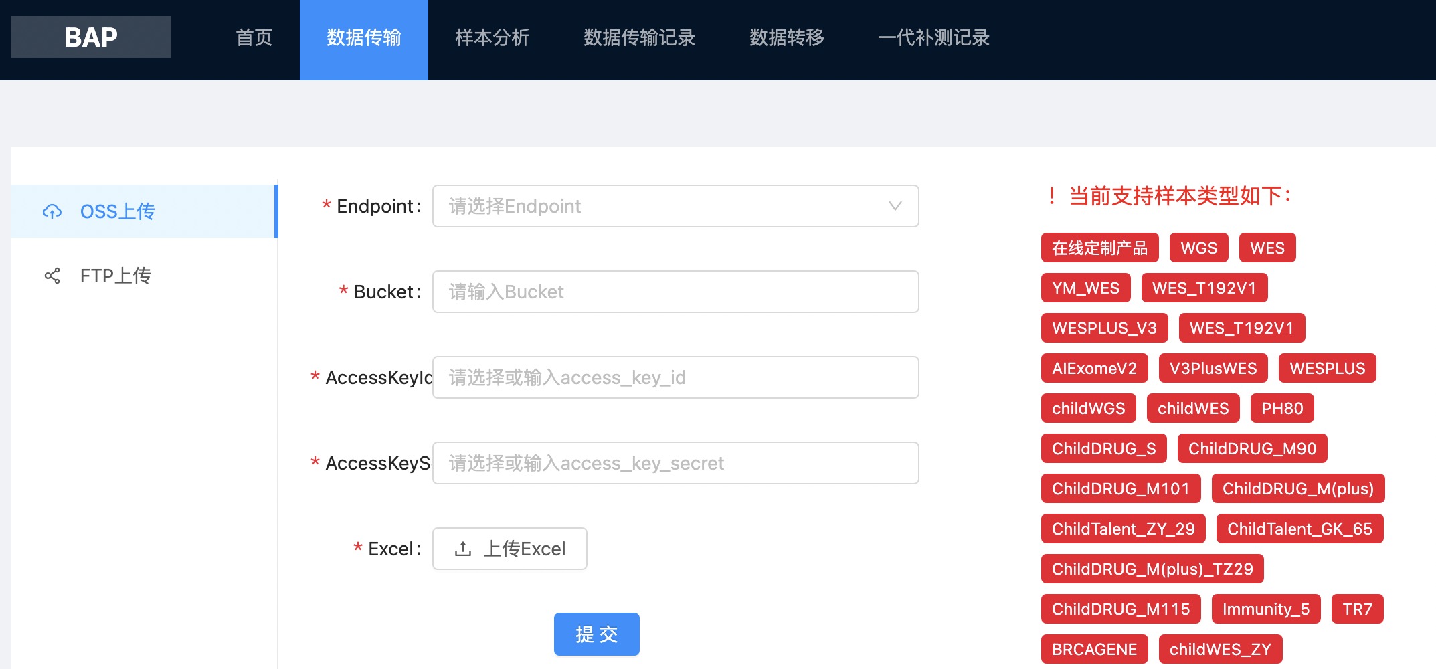Viewport: 1436px width, 669px height.
Task: Submit the form with 提交
Action: [597, 634]
